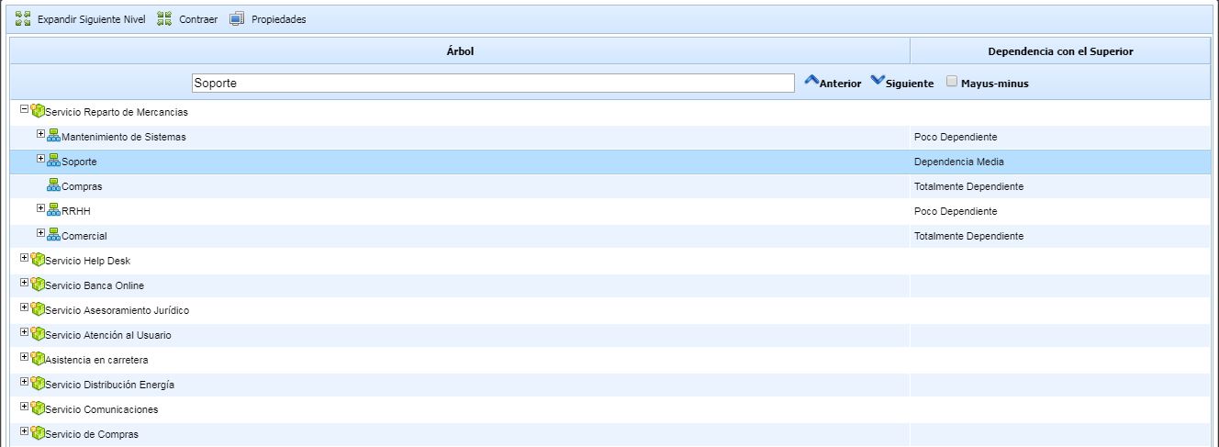Screen dimensions: 1219x447
Task: Click the search field containing Soporte
Action: coord(493,83)
